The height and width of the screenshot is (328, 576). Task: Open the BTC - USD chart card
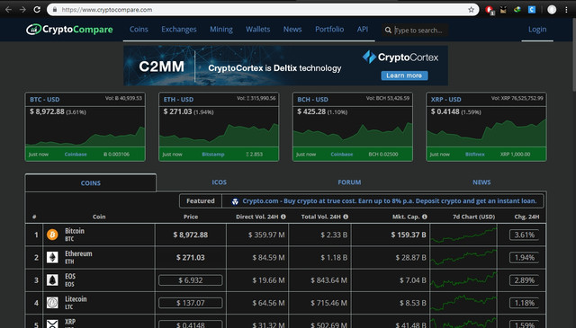(85, 127)
